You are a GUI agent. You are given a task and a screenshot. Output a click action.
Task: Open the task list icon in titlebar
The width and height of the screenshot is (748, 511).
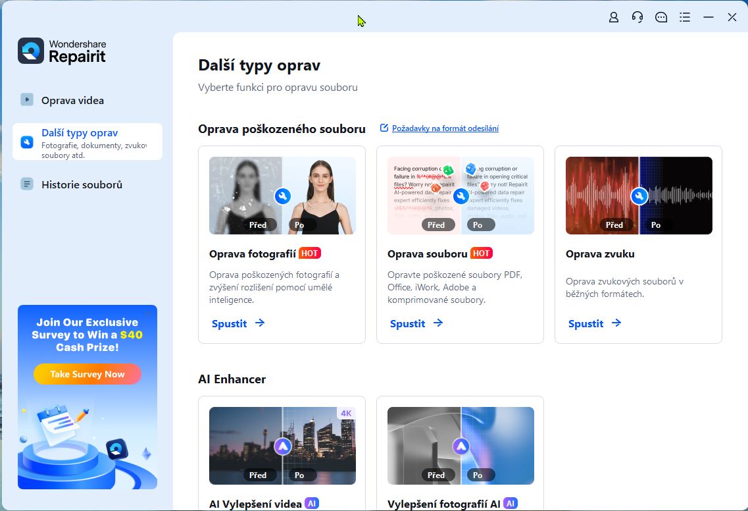tap(684, 18)
